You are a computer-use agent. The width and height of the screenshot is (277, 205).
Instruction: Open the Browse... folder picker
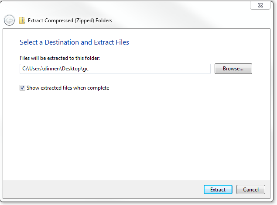233,69
